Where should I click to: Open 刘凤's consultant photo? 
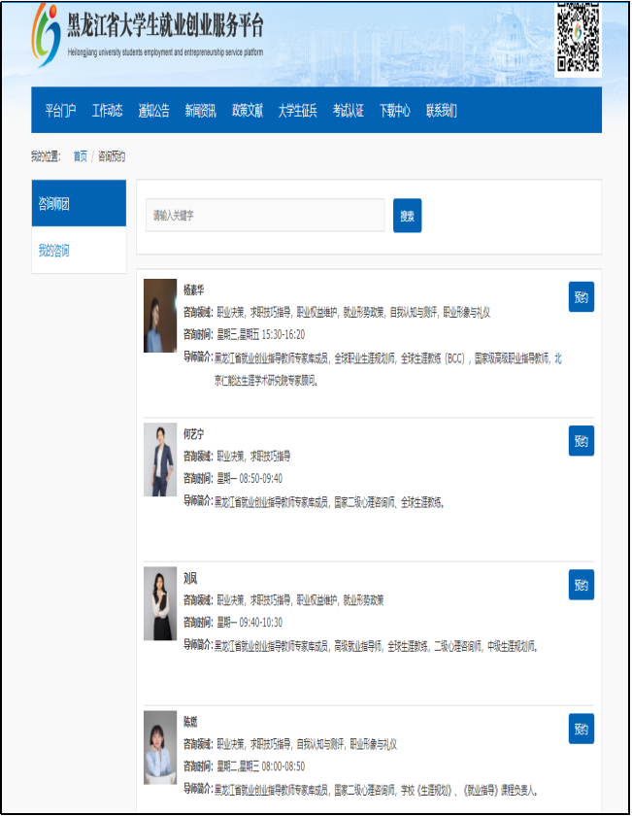(160, 603)
